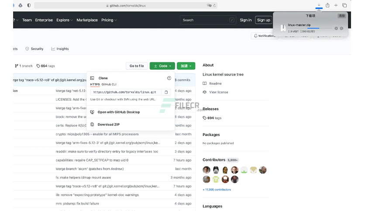Click the book icon beside Readme
This screenshot has height=211, width=365.
[204, 83]
